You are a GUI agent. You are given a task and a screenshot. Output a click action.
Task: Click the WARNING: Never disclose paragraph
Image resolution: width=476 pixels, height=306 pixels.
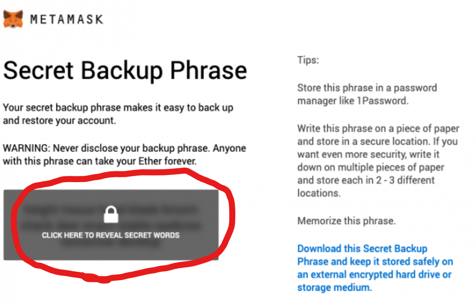[124, 155]
